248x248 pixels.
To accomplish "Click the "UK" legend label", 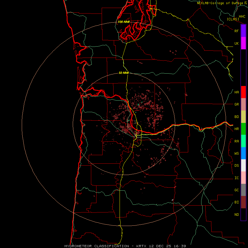I will pyautogui.click(x=236, y=43).
